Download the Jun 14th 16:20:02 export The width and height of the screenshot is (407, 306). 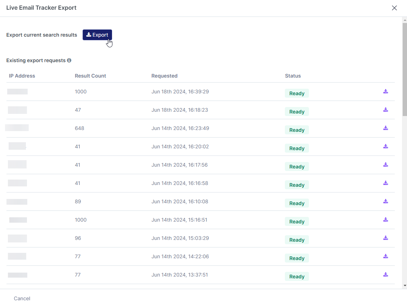pos(385,146)
